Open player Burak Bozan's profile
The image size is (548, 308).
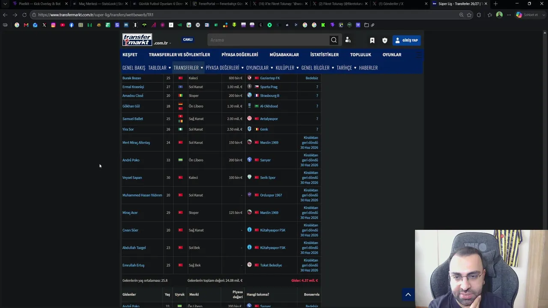point(131,78)
